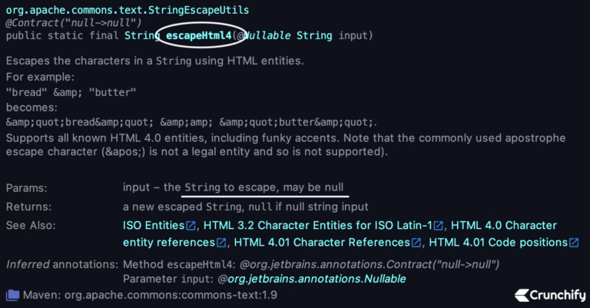Viewport: 590px width, 308px height.
Task: Open HTML 4.0 Character entity references link
Action: pyautogui.click(x=504, y=225)
